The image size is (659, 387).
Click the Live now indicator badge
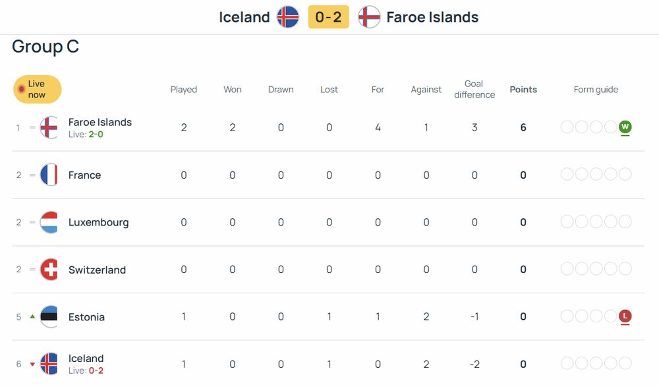pos(38,90)
